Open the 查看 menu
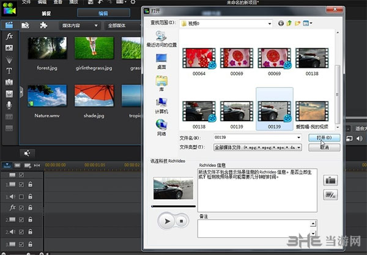 (57, 2)
